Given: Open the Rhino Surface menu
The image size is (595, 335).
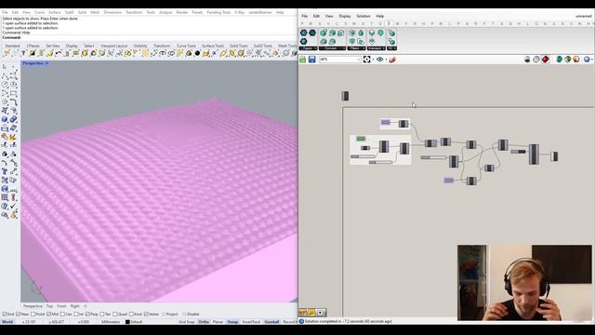Looking at the screenshot, I should pyautogui.click(x=54, y=12).
